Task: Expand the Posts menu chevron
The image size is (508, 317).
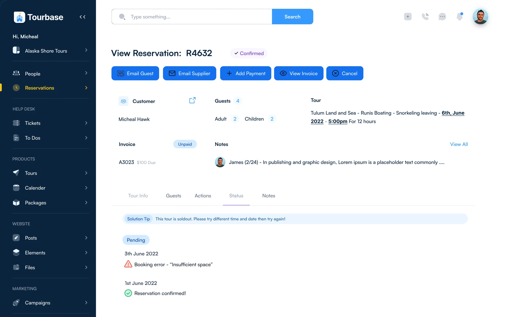Action: (x=86, y=238)
